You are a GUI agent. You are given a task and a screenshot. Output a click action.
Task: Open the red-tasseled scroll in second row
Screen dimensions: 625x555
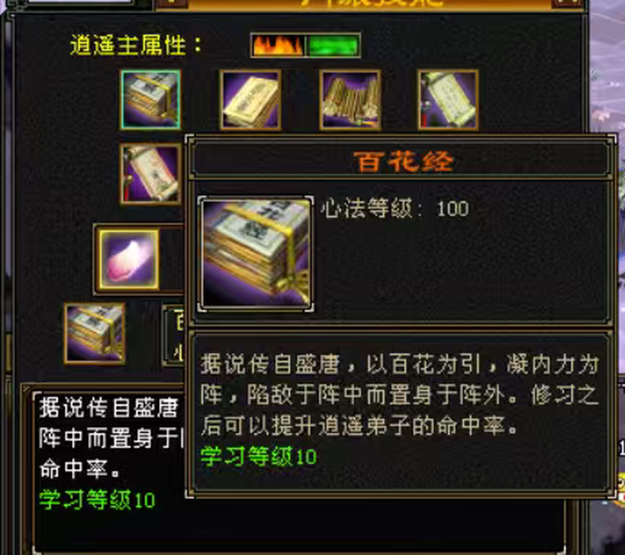151,174
